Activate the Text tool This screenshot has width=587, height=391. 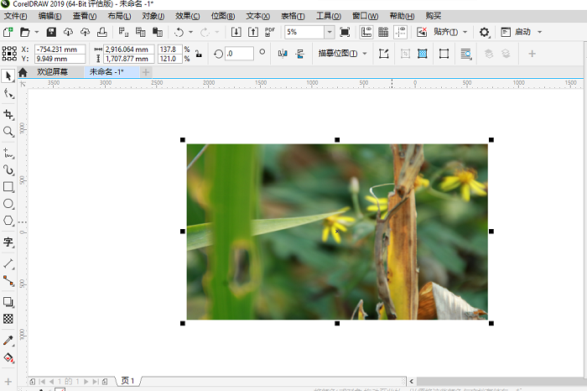[8, 242]
